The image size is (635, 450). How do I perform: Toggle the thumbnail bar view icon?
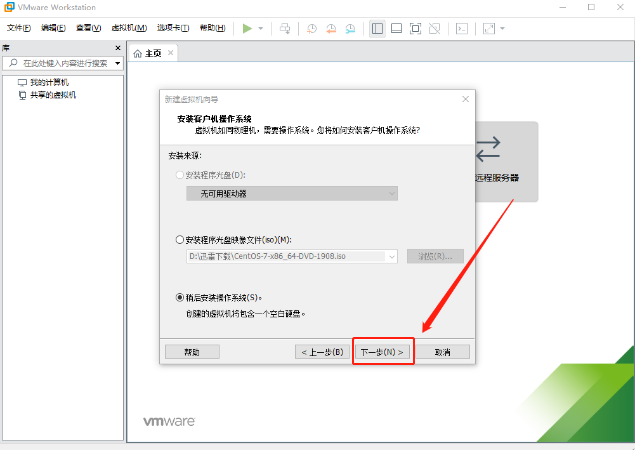tap(396, 29)
